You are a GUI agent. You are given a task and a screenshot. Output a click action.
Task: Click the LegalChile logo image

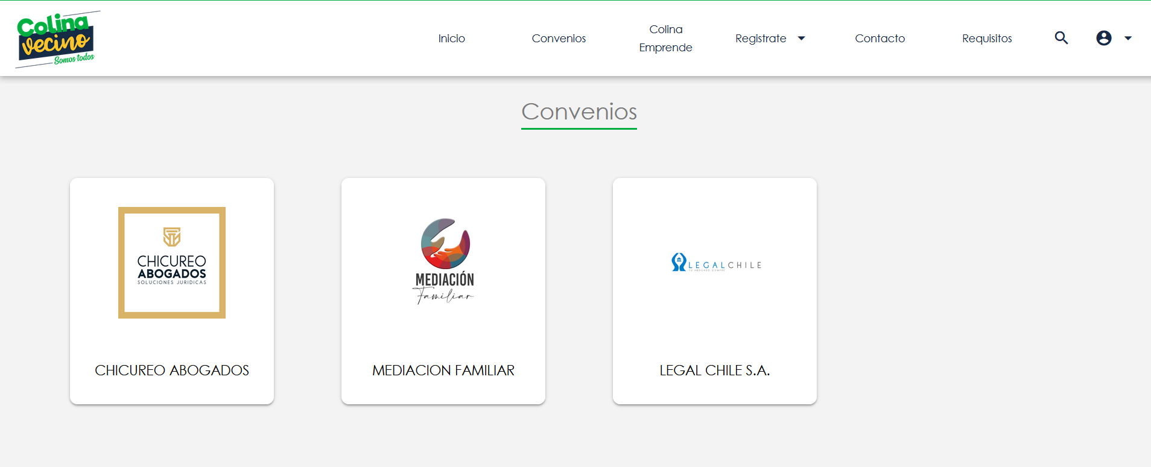point(716,262)
